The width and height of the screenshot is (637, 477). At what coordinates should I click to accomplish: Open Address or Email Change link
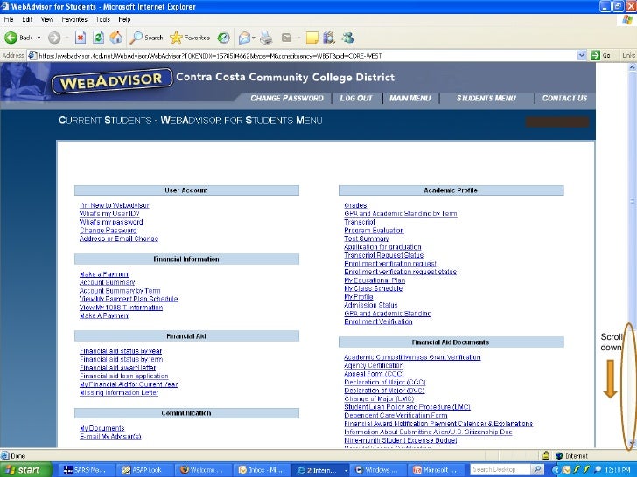119,238
